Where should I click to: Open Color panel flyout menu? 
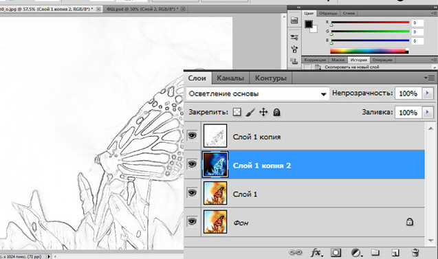point(434,14)
